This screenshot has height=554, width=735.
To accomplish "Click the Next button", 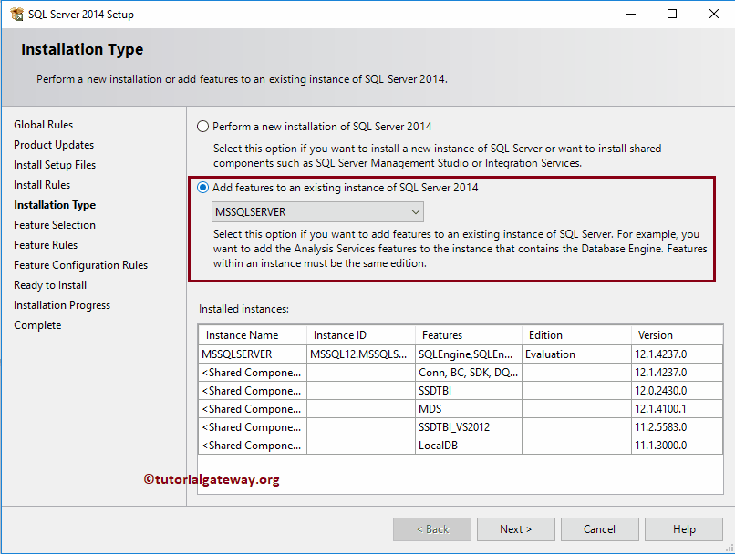I will (515, 528).
